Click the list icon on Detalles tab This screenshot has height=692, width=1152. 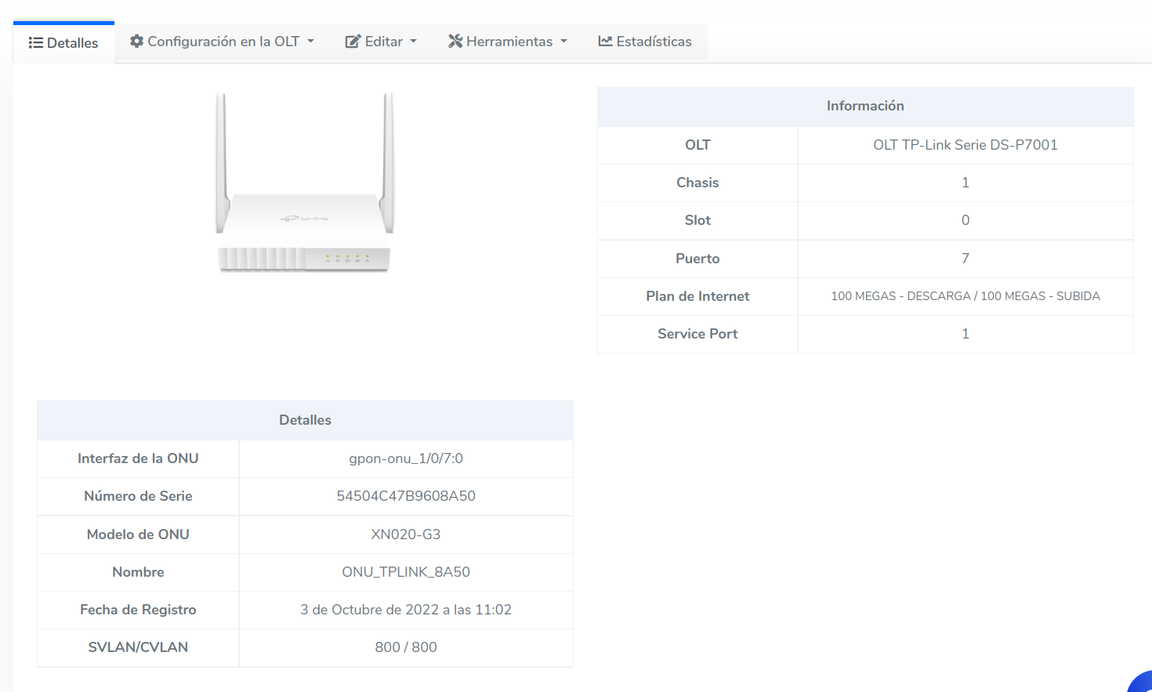pos(35,43)
